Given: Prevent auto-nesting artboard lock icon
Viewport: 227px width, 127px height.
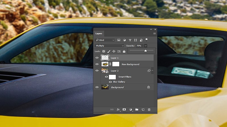Looking at the screenshot, I should (119, 51).
